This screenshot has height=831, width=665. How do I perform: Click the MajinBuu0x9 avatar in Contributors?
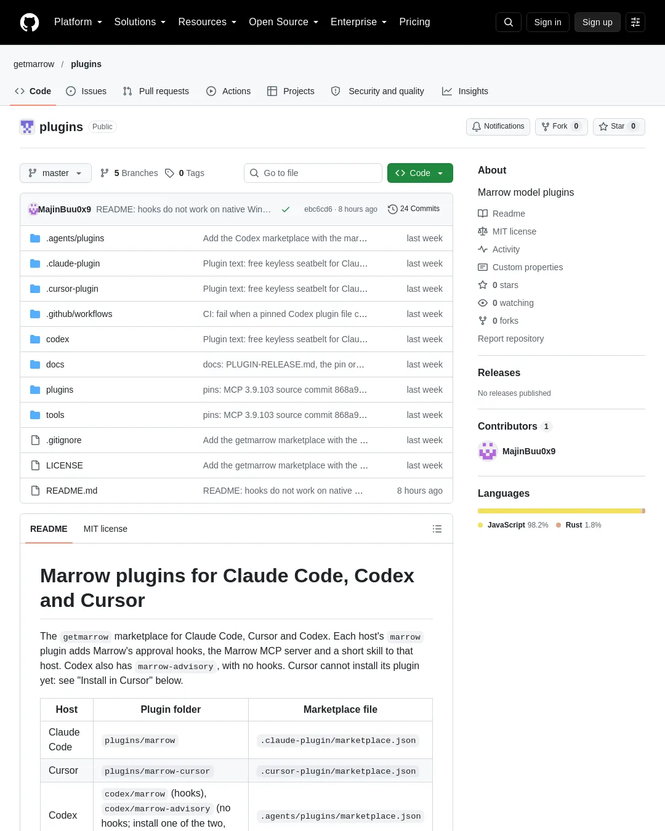point(488,451)
